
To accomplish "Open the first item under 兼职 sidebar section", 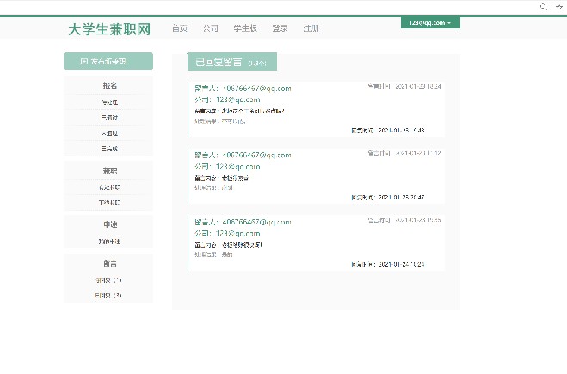I will tap(108, 187).
